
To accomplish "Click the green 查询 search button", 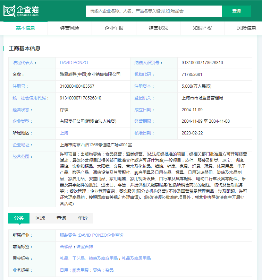I will [236, 11].
